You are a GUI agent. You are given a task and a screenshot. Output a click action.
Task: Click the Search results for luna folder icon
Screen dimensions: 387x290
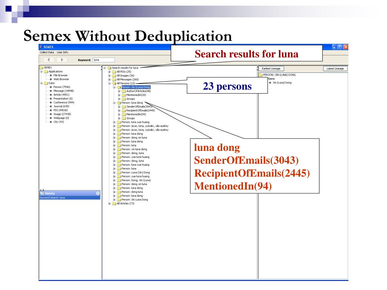[109, 68]
